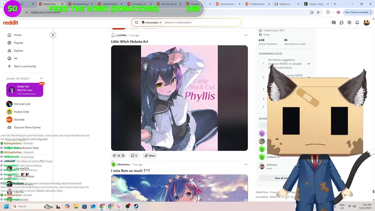375x211 pixels.
Task: Click the taskbar Search box
Action: [x=33, y=206]
